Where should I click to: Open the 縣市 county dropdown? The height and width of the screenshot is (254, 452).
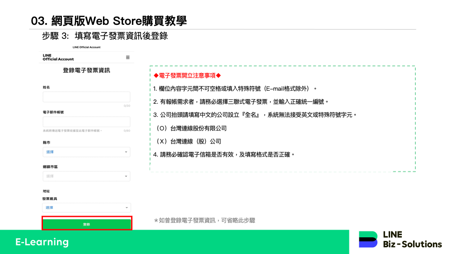(x=86, y=152)
